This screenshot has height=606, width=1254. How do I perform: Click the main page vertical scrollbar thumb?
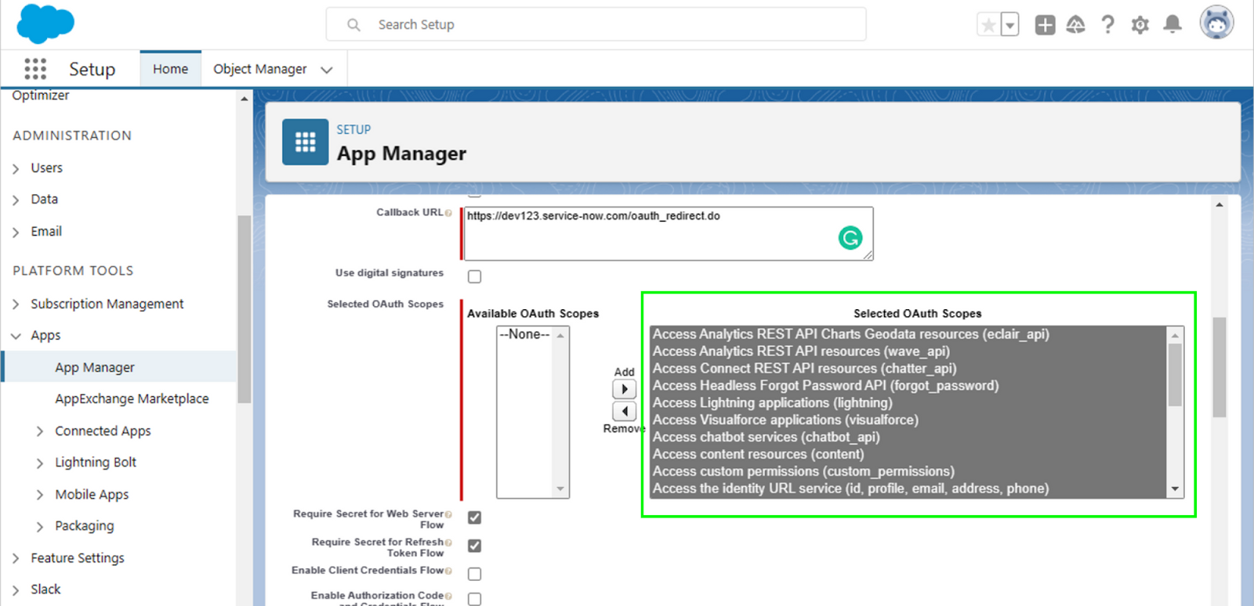click(x=1219, y=367)
